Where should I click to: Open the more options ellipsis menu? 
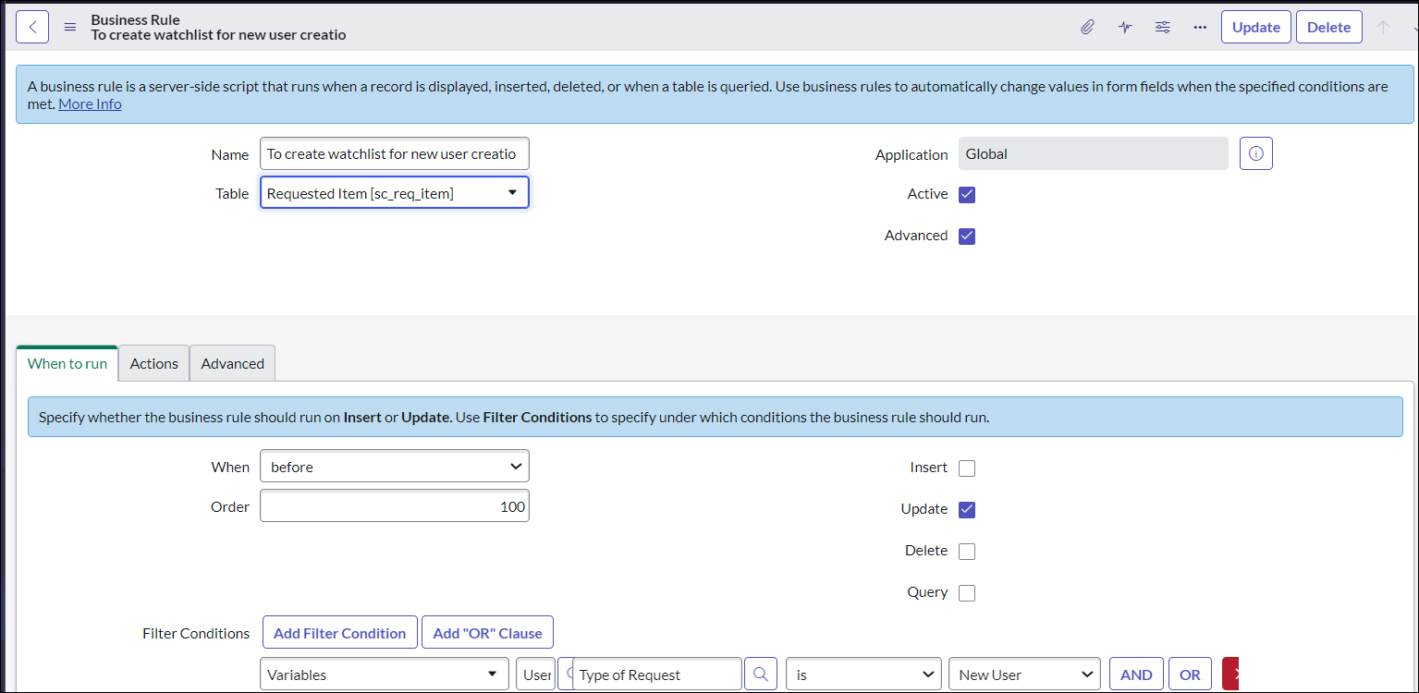(1200, 27)
